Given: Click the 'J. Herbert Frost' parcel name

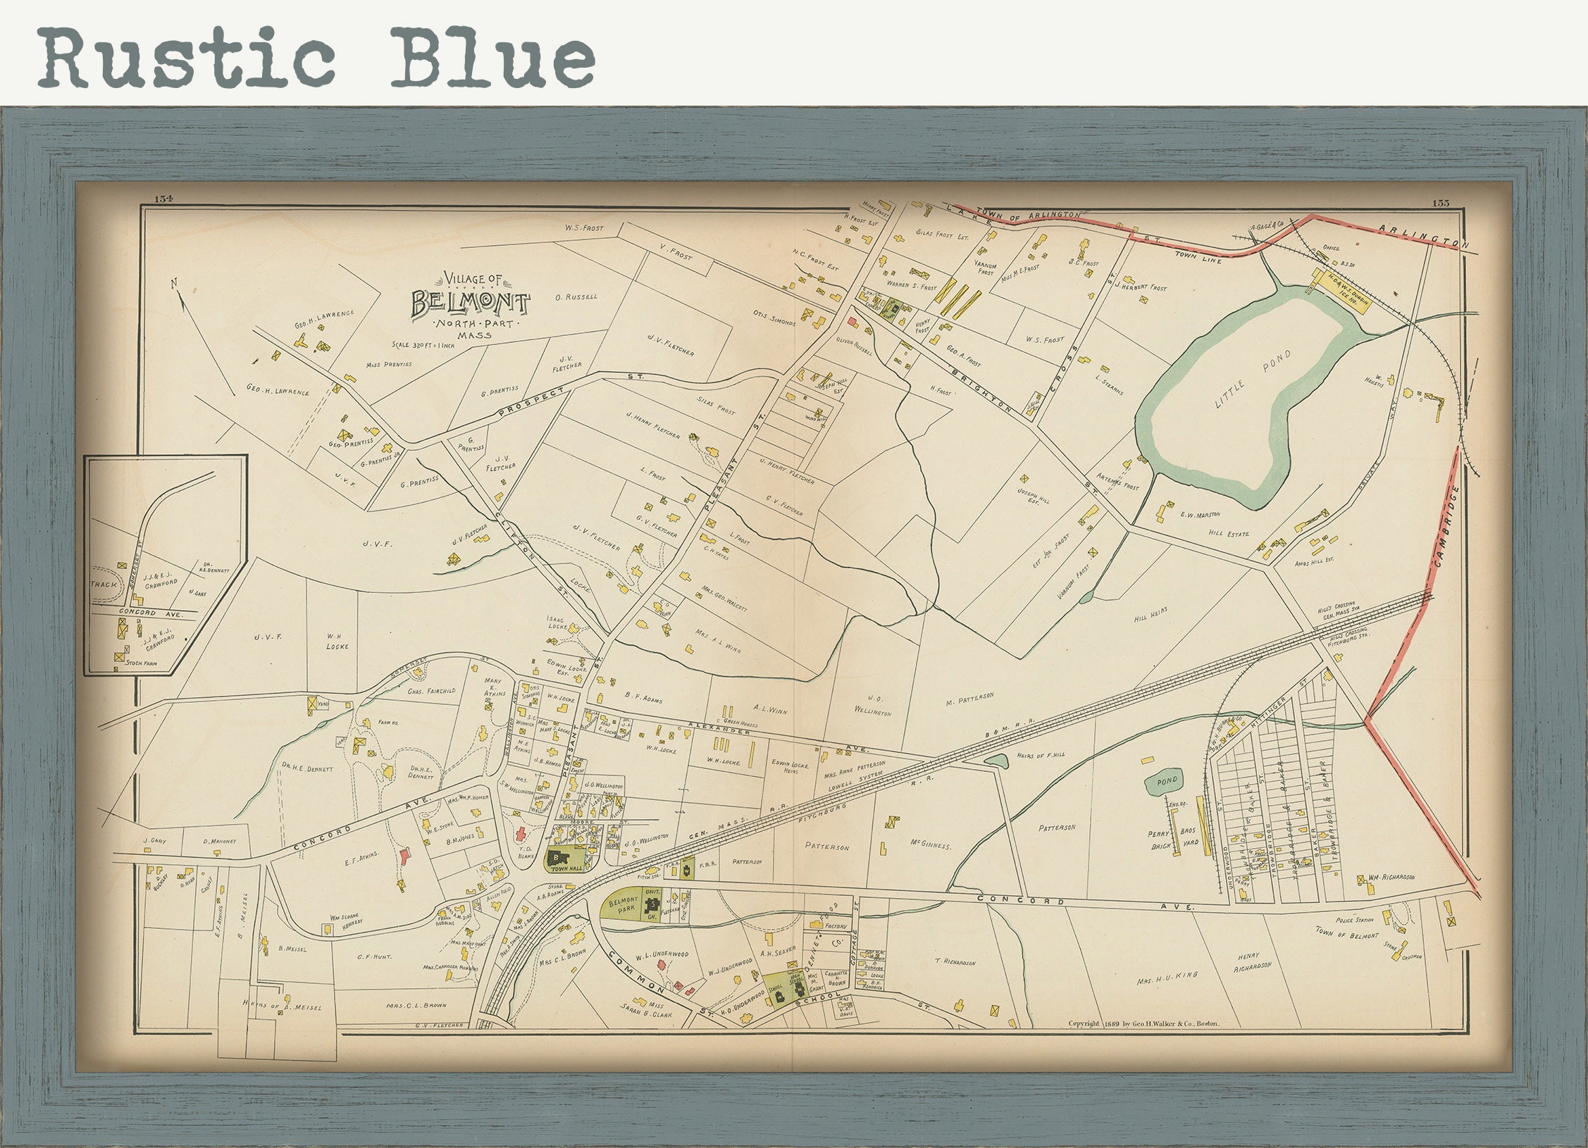Looking at the screenshot, I should point(1141,287).
